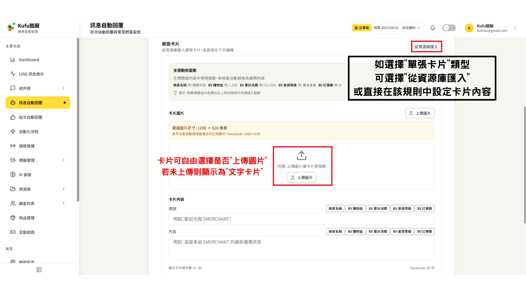Insert 商家名稱 variable into 內容

[335, 232]
